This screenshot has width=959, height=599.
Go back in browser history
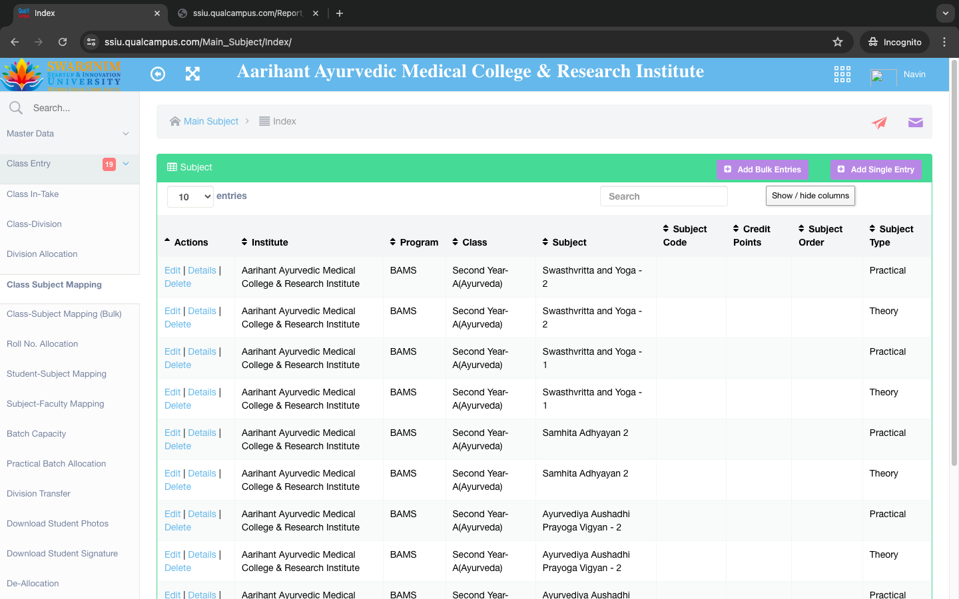click(x=15, y=42)
